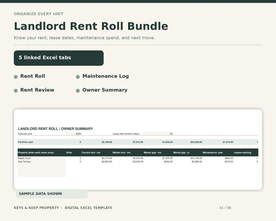Click Portfolio total maintenance $1,210.00
Viewport: 276px width, 221px height.
(228, 142)
